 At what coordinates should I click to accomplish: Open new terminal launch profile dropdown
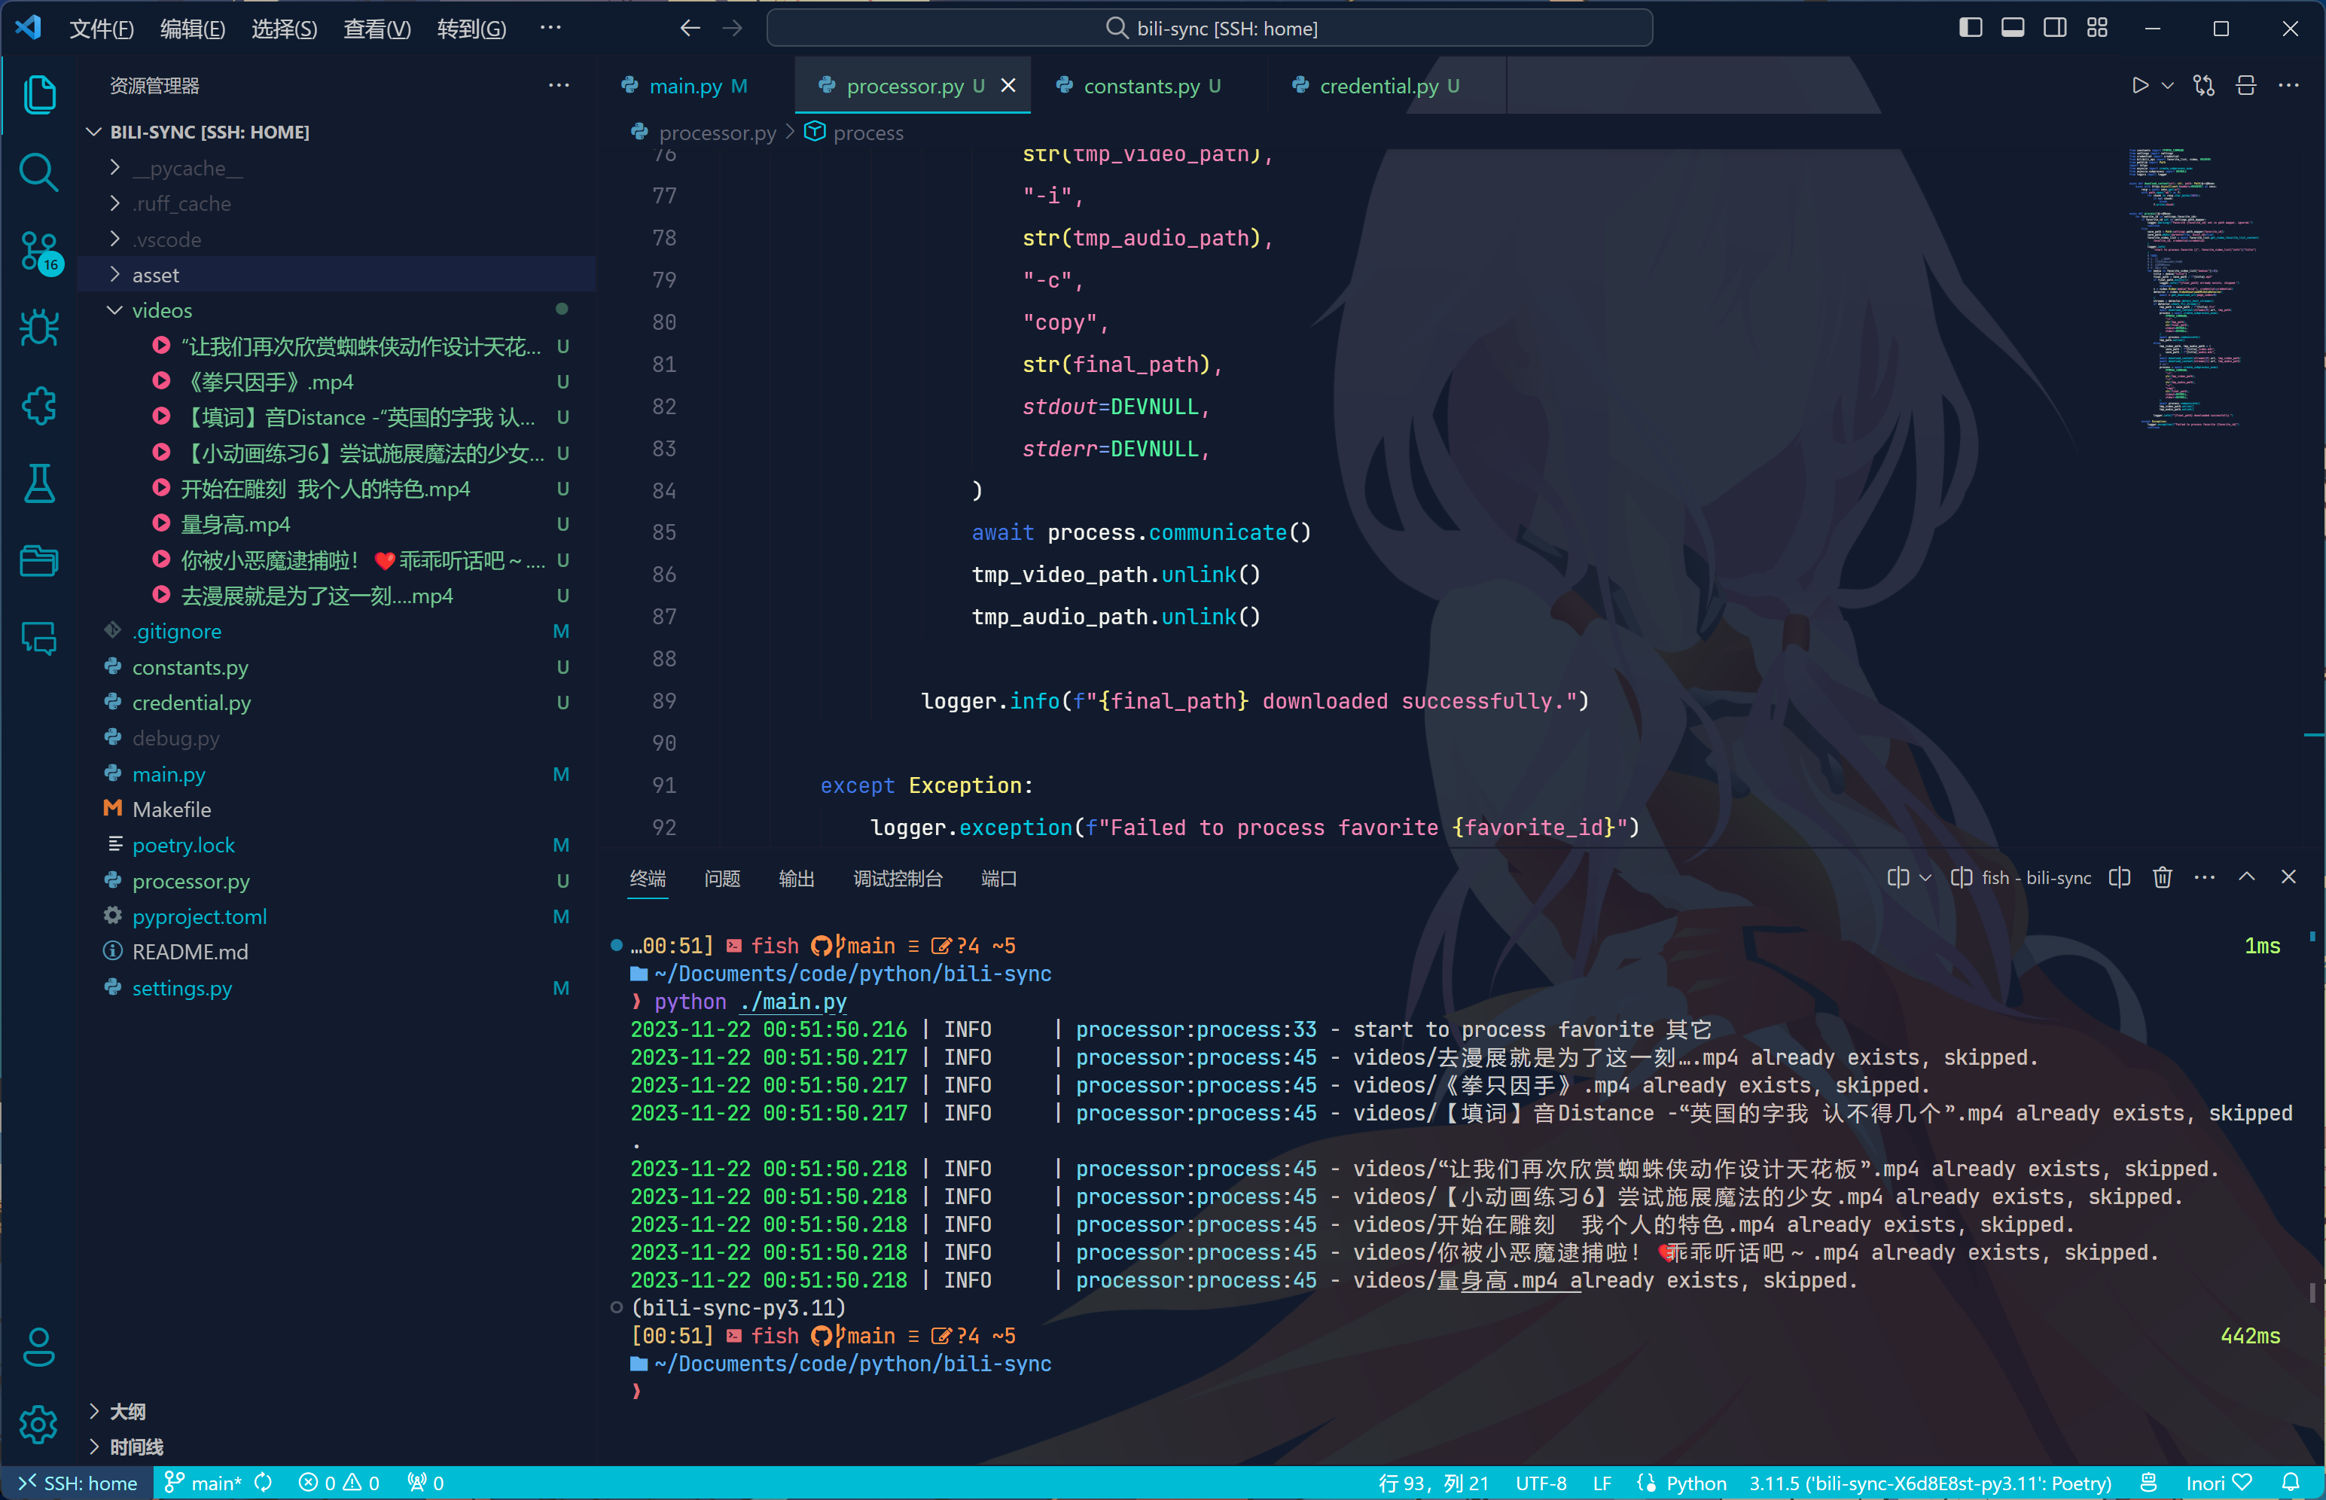click(x=1925, y=877)
